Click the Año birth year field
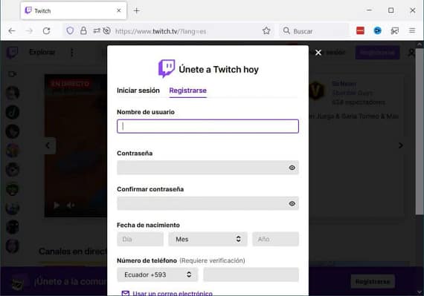 (x=275, y=239)
